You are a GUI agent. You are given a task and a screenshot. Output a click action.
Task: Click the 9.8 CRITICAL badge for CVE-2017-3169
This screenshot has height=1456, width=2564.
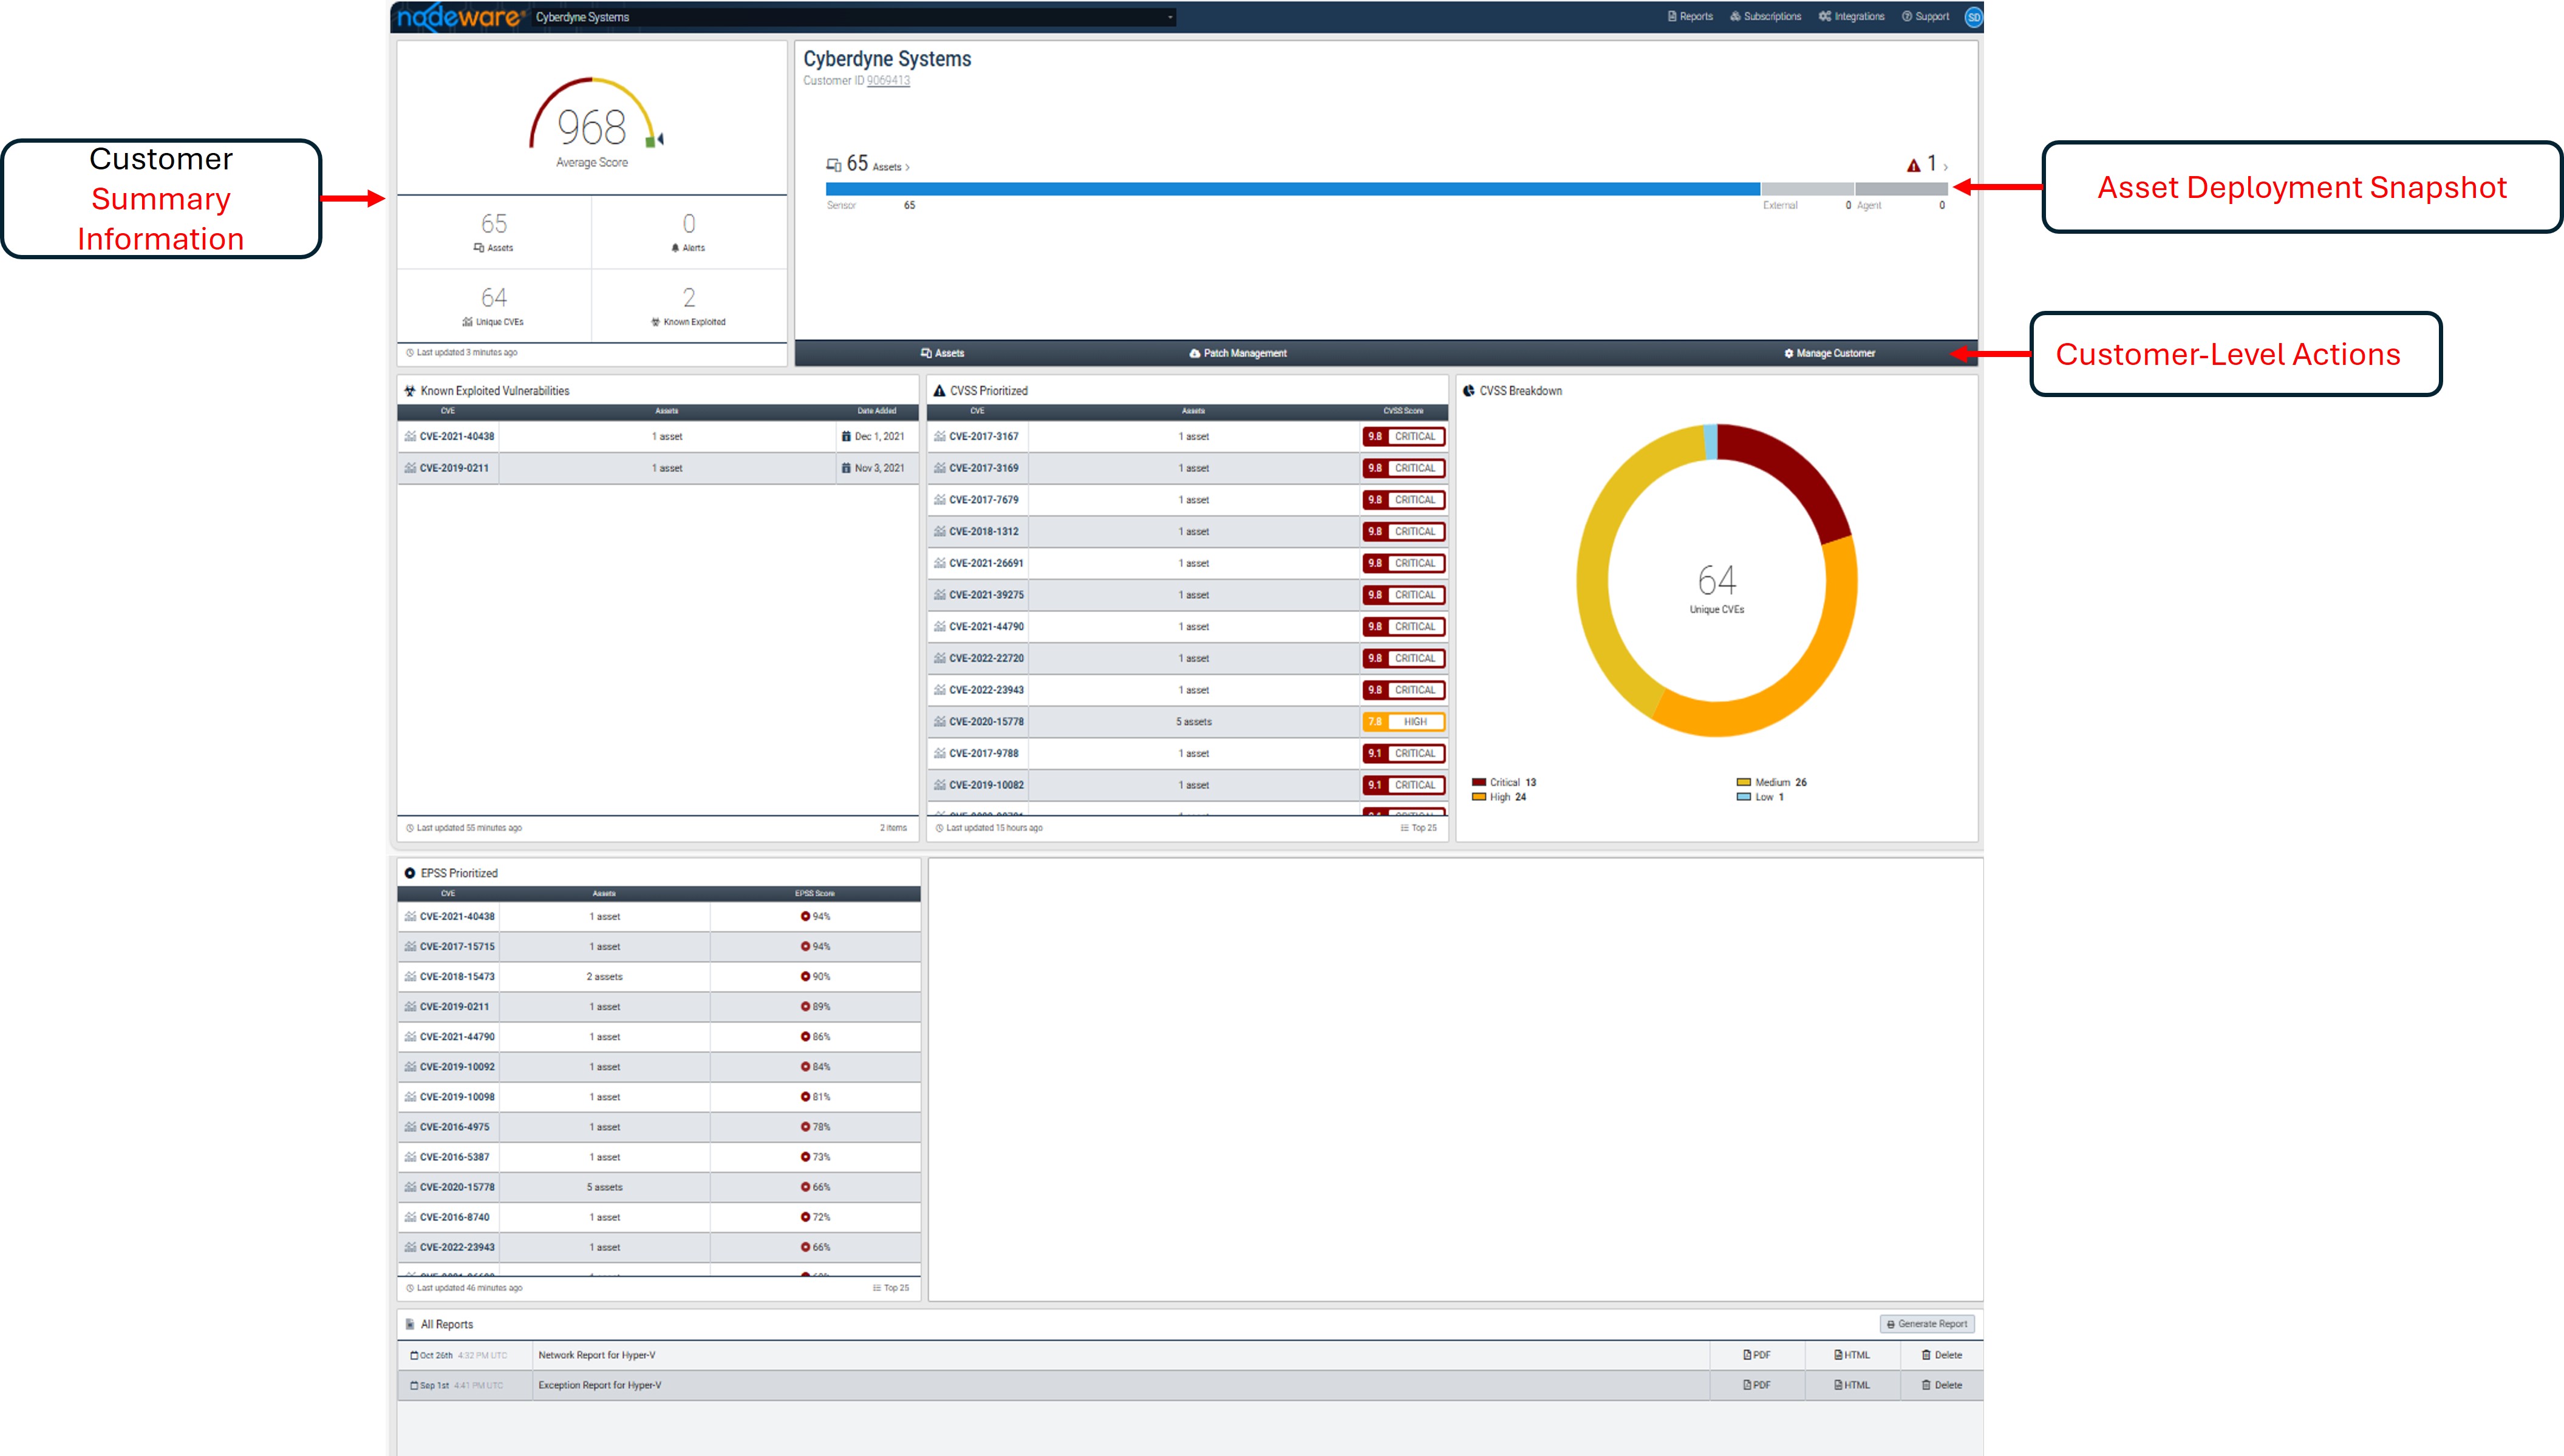tap(1404, 468)
